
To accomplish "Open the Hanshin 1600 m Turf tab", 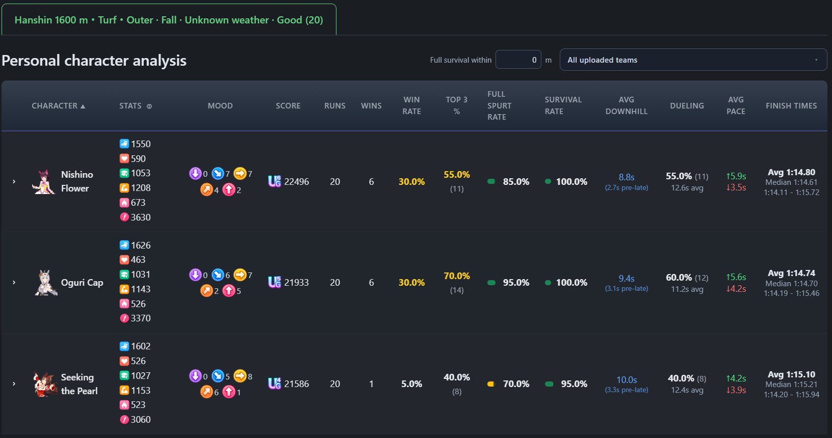I will [x=169, y=20].
